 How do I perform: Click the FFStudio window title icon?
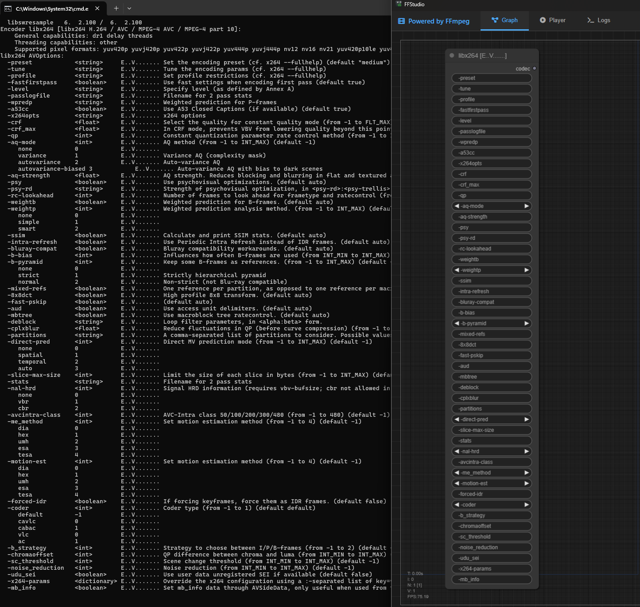(399, 4)
